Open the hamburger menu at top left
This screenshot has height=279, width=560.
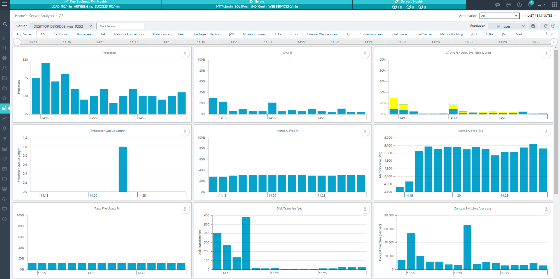[x=4, y=4]
